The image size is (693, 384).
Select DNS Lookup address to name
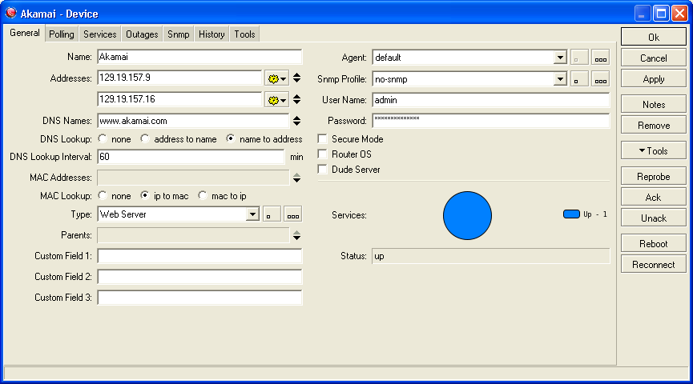point(145,139)
